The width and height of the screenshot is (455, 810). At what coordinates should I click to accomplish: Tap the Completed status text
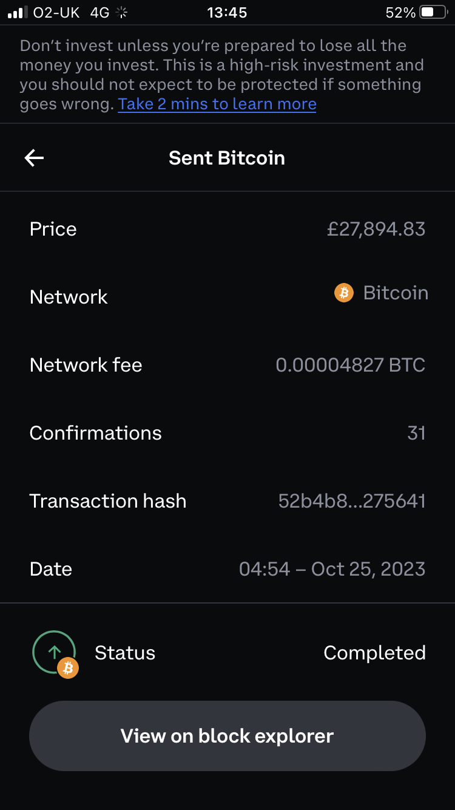click(374, 653)
